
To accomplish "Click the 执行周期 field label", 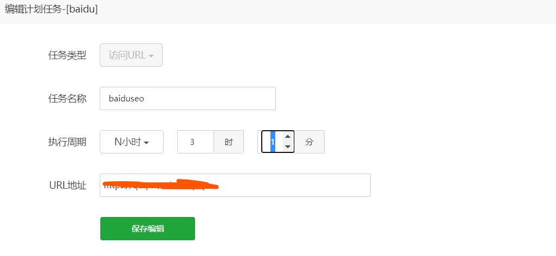I will (x=67, y=142).
